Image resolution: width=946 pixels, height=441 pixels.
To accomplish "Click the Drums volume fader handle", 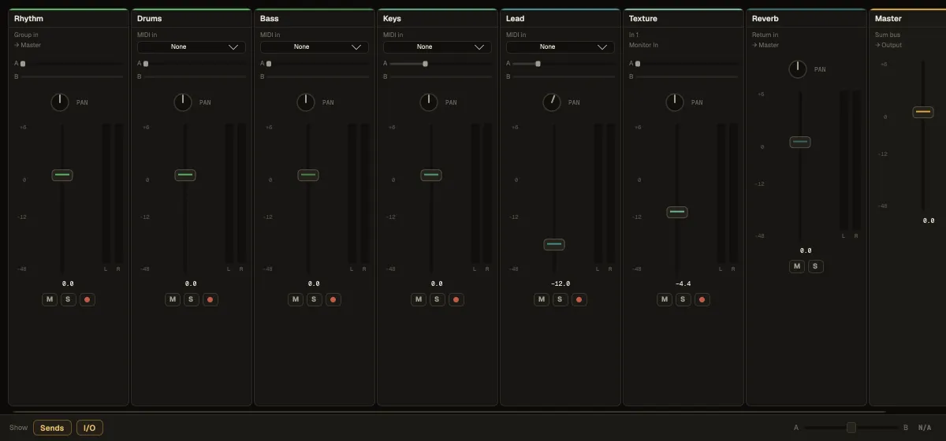I will [x=185, y=175].
